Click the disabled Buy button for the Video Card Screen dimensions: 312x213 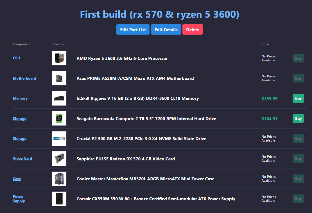pos(298,159)
